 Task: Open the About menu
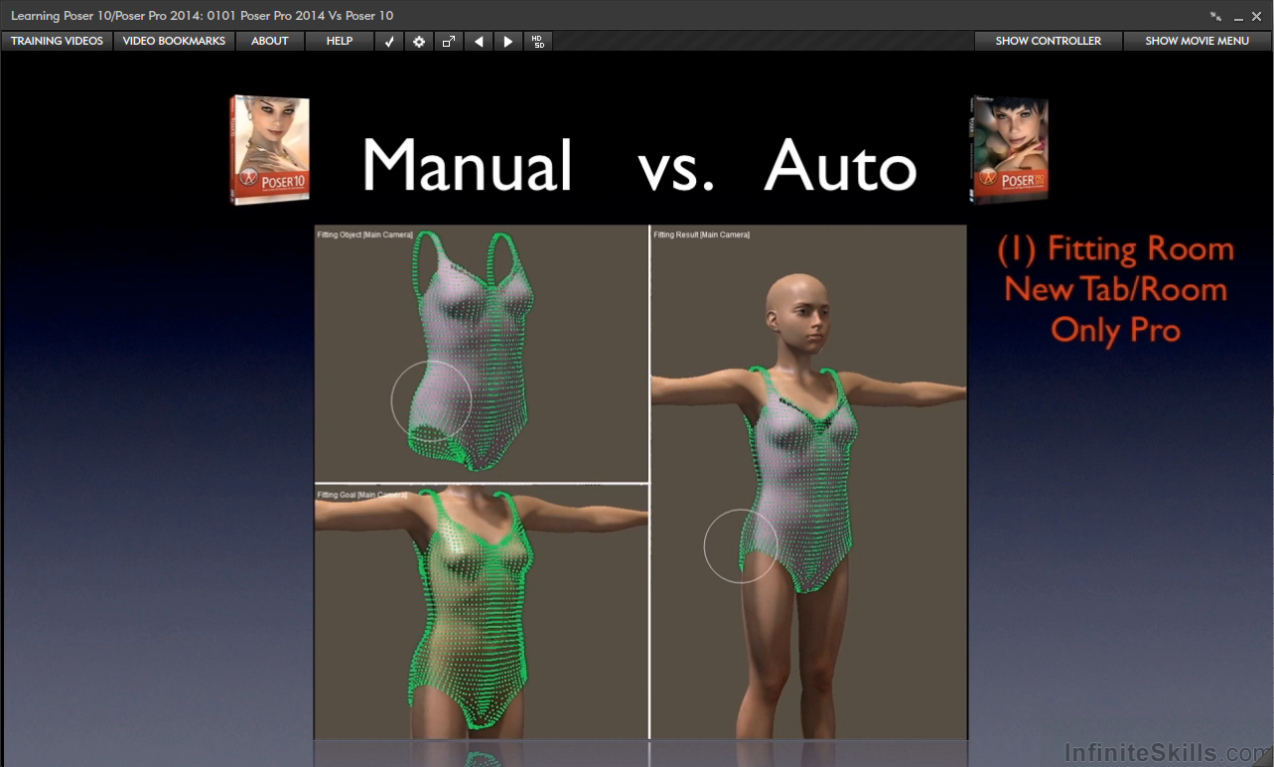270,41
